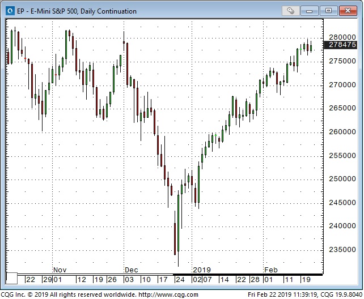This screenshot has height=299, width=364.
Task: Select the 245000 price scale label
Action: point(342,203)
